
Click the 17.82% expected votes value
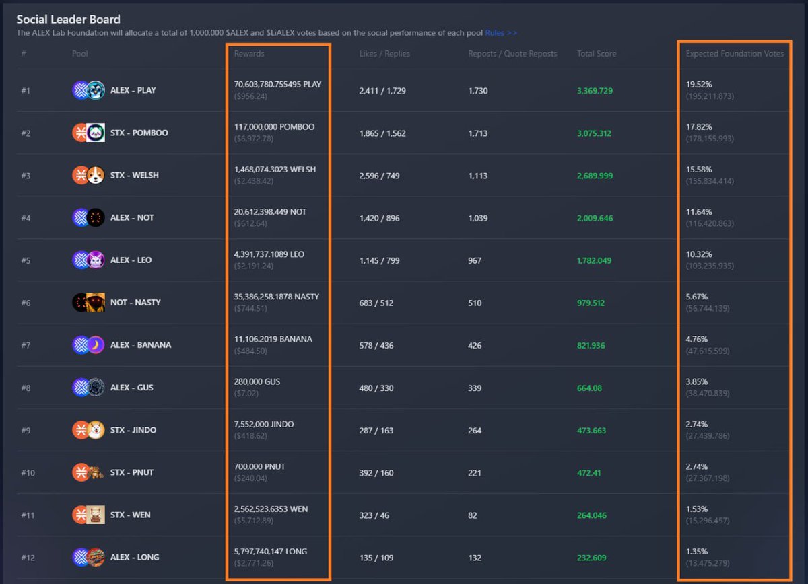pos(699,127)
